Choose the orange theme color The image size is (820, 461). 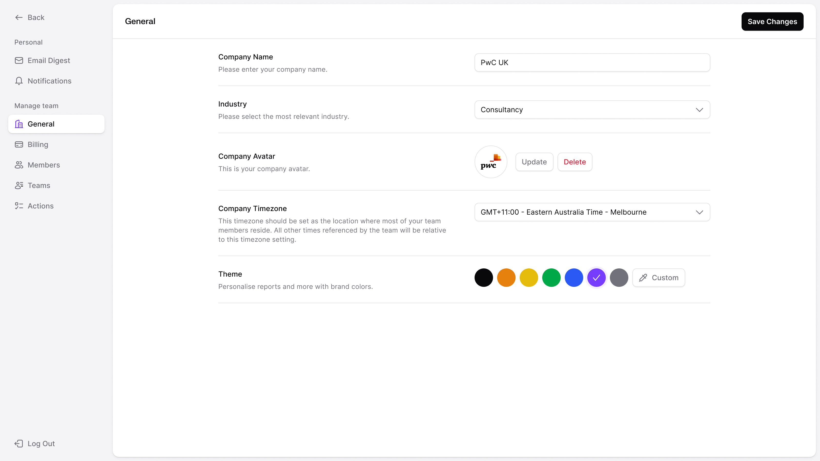[x=506, y=278]
